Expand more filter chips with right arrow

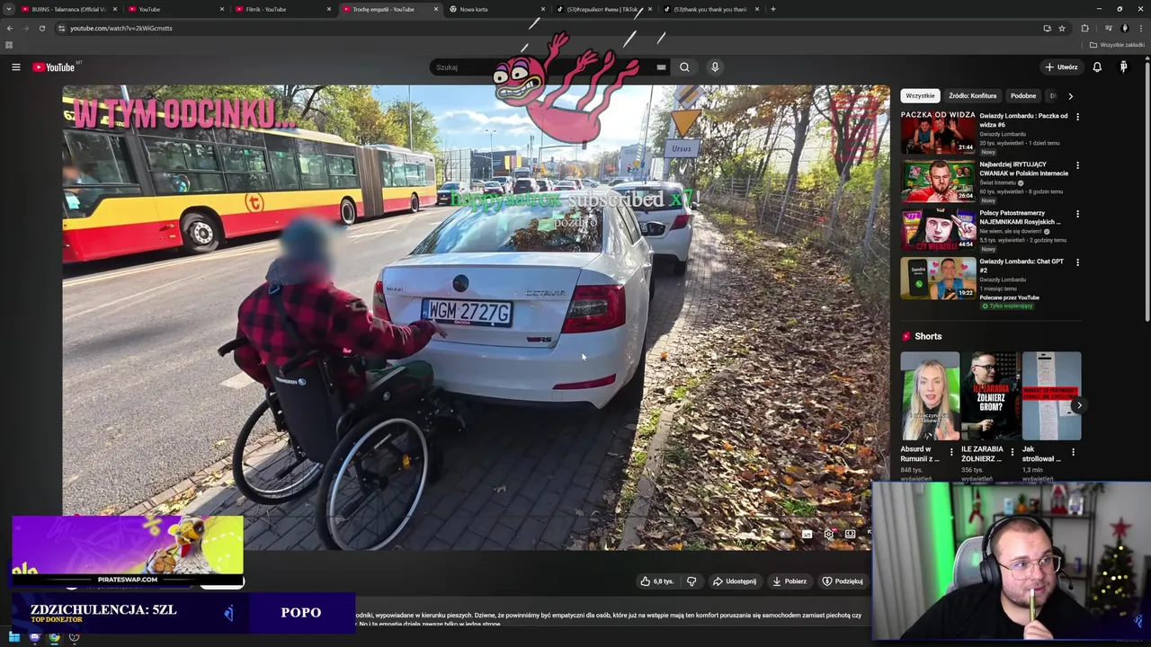[1070, 95]
